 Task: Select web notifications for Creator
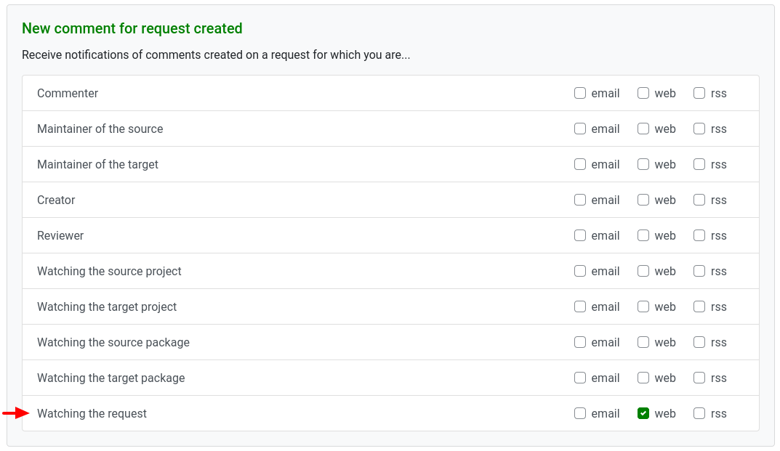[x=643, y=200]
